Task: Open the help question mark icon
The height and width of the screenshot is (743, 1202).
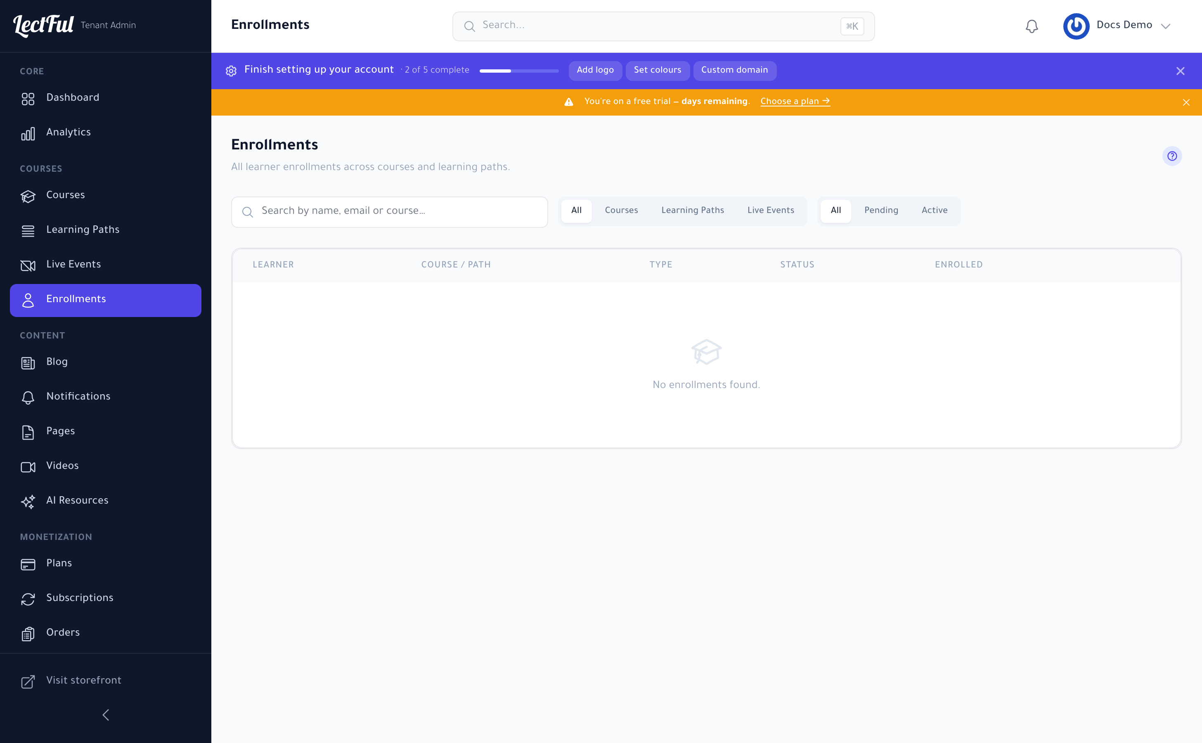Action: pyautogui.click(x=1171, y=156)
